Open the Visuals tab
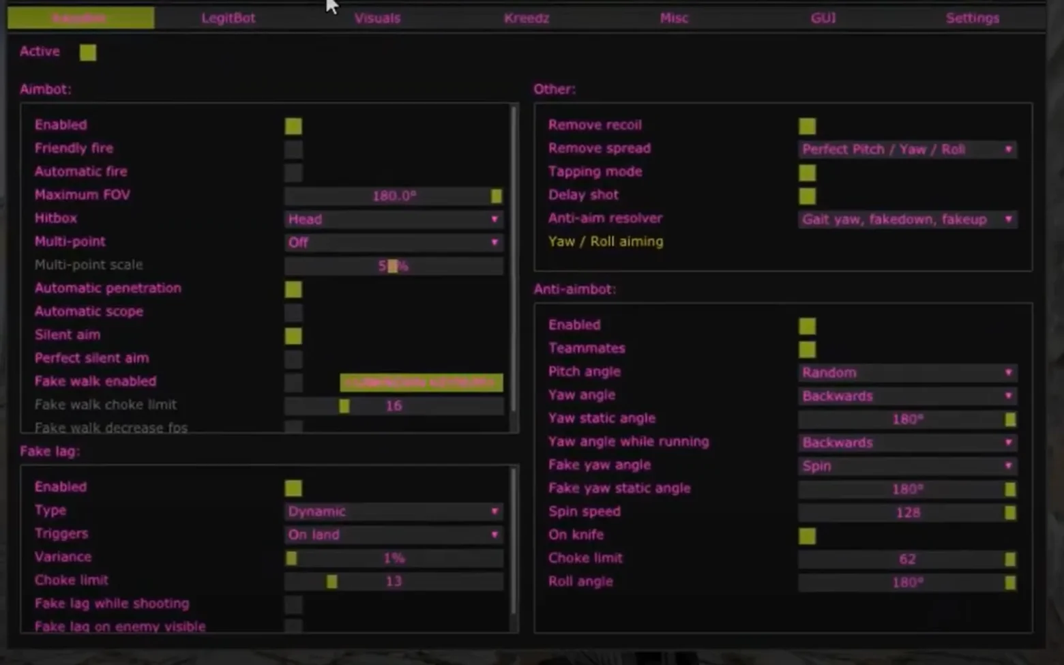The image size is (1064, 665). point(377,18)
